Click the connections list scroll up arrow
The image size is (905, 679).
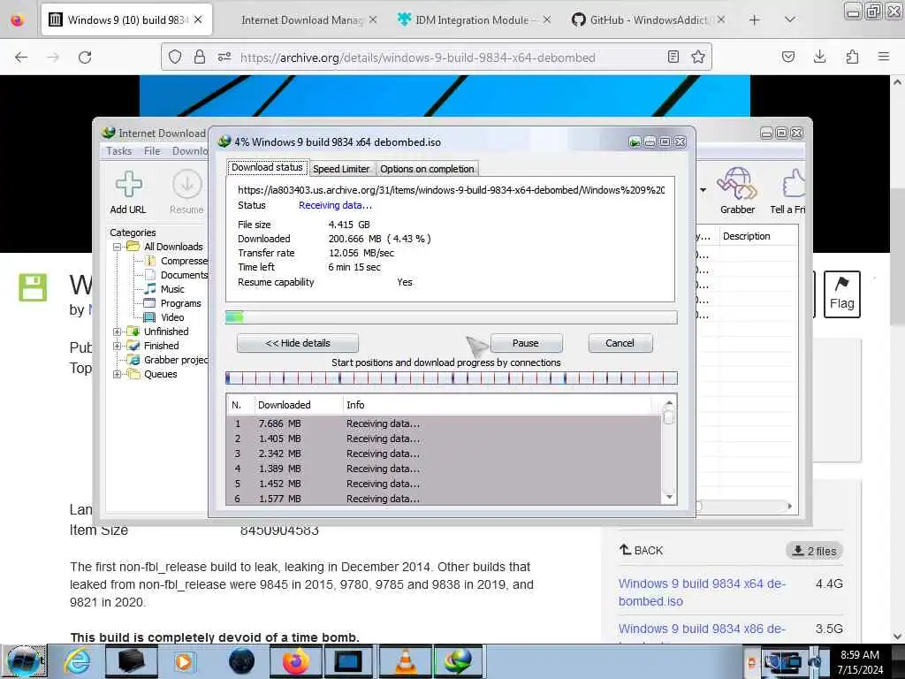[669, 403]
